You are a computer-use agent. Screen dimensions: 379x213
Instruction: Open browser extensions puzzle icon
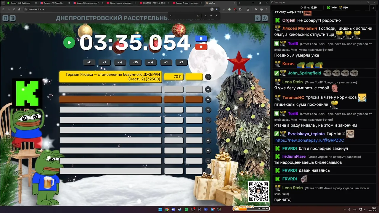tap(240, 9)
